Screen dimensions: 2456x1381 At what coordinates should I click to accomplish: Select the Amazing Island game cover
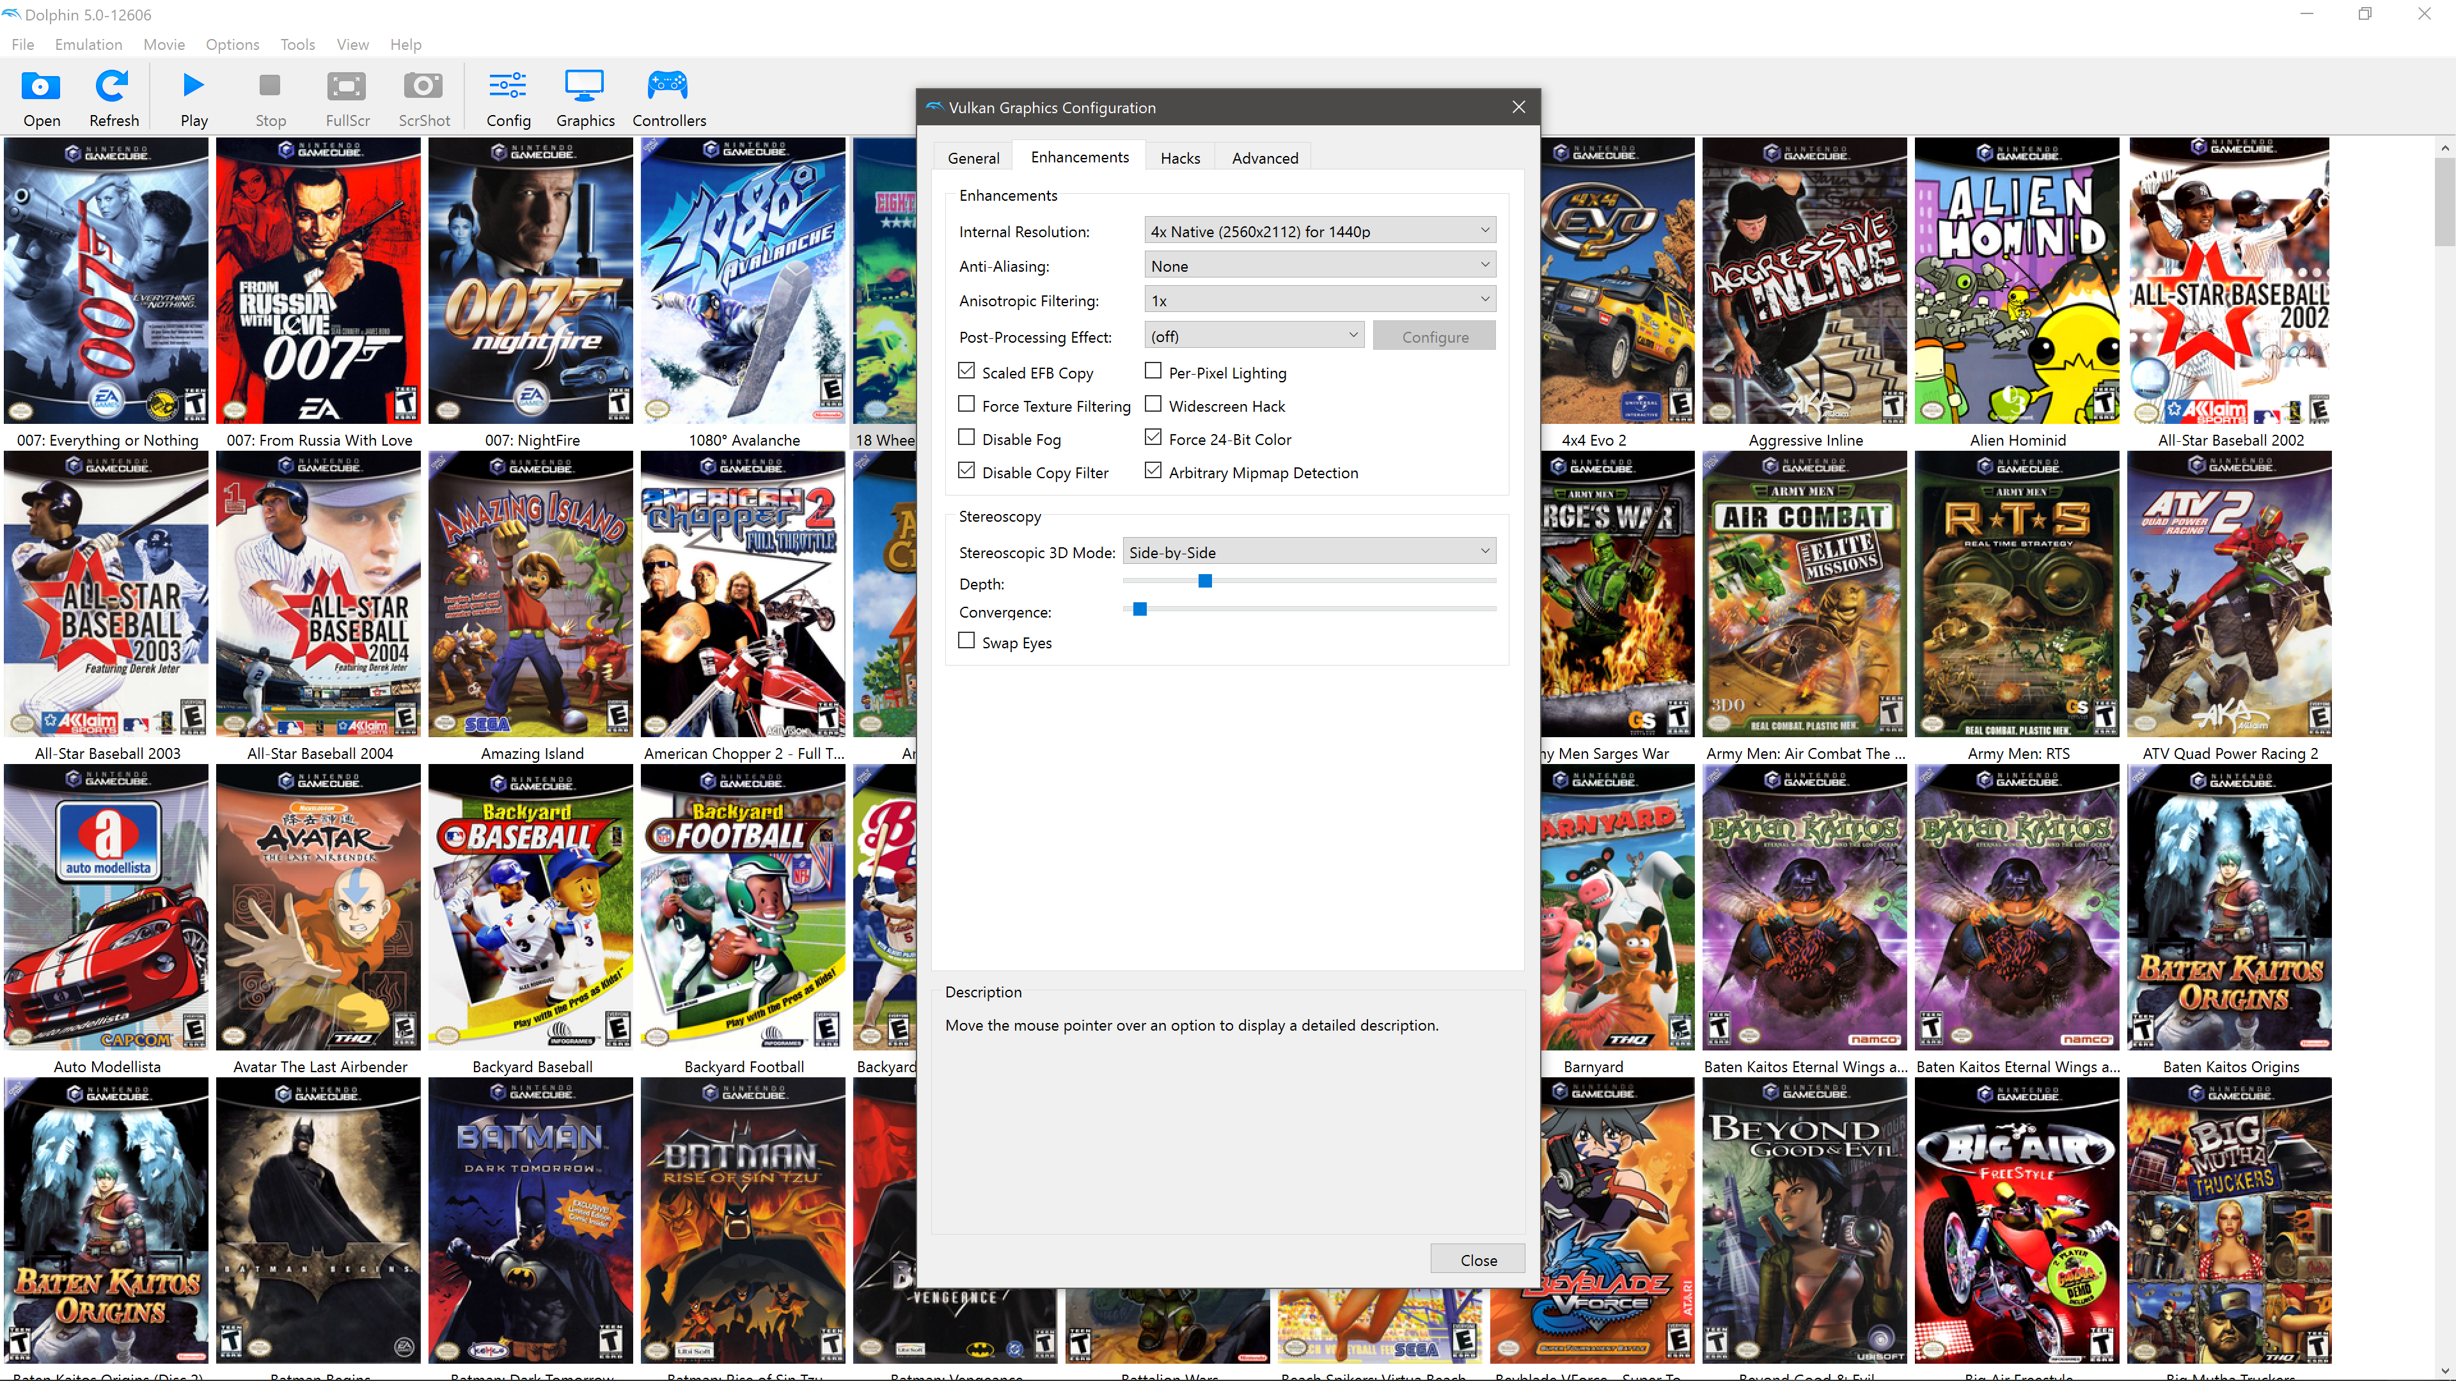tap(531, 594)
